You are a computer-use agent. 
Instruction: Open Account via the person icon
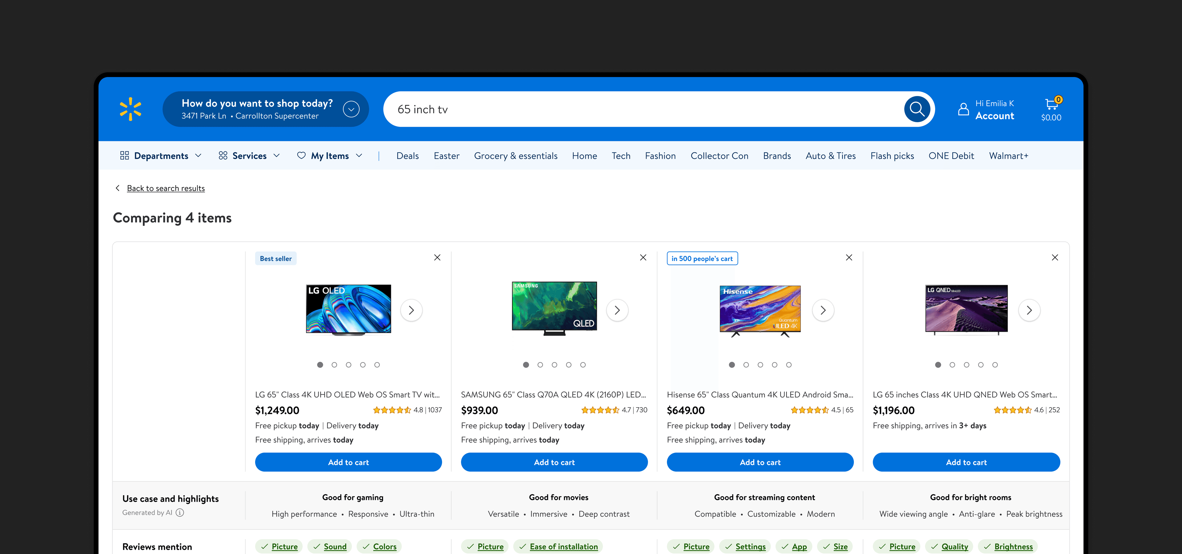963,109
